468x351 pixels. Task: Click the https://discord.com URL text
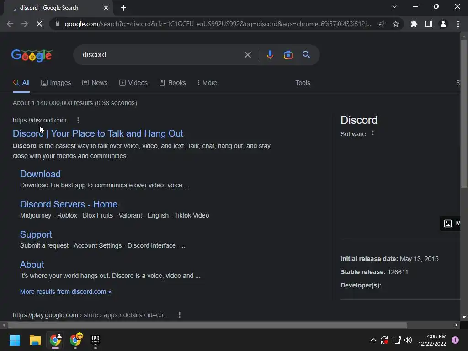39,120
